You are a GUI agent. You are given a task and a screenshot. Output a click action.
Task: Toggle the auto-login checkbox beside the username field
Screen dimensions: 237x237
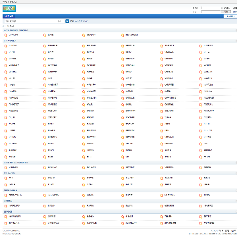coord(222,8)
